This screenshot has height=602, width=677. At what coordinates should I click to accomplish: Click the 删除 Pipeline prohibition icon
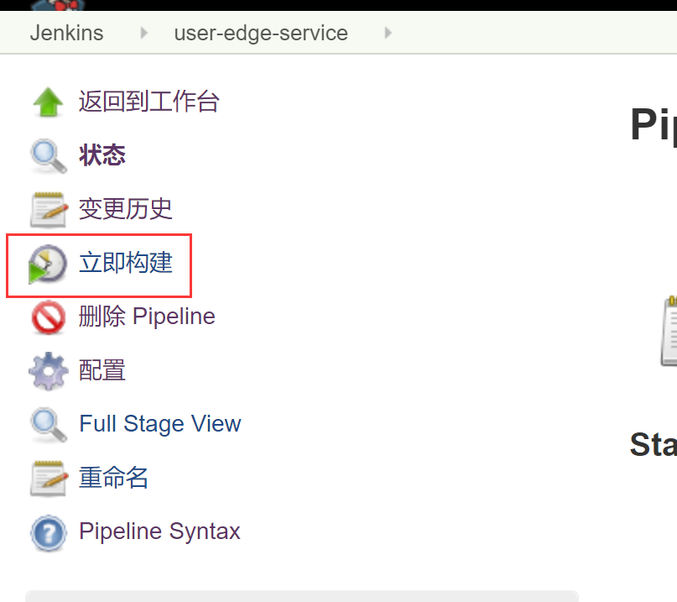pos(48,317)
